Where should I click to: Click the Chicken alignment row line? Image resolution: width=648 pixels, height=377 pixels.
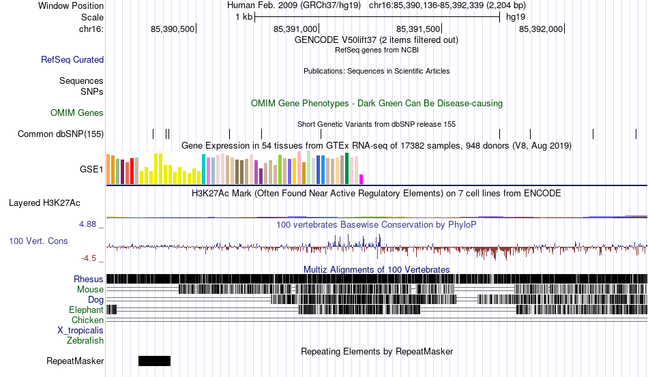pos(377,320)
